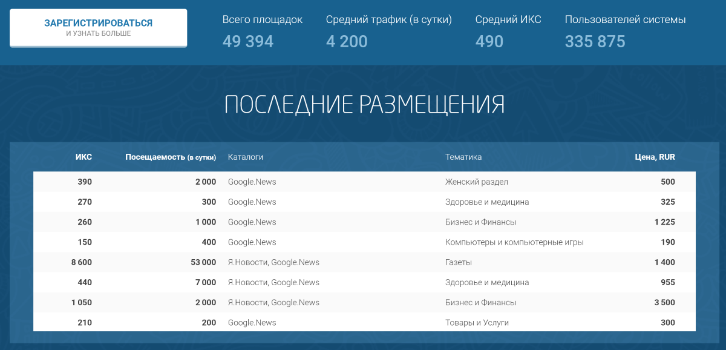Click price 1 400
This screenshot has width=726, height=350.
(665, 262)
